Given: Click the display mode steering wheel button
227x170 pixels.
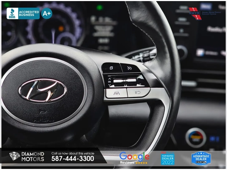Looking at the screenshot, I should (x=111, y=68).
